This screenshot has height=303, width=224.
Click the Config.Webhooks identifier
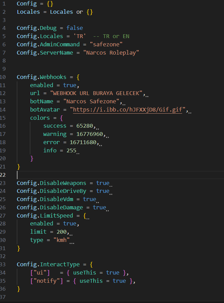tap(42, 77)
